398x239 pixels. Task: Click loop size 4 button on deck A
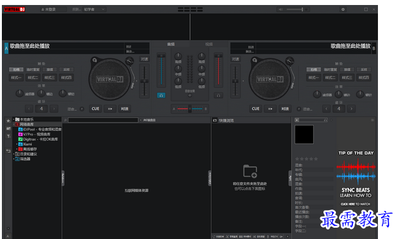click(x=41, y=109)
